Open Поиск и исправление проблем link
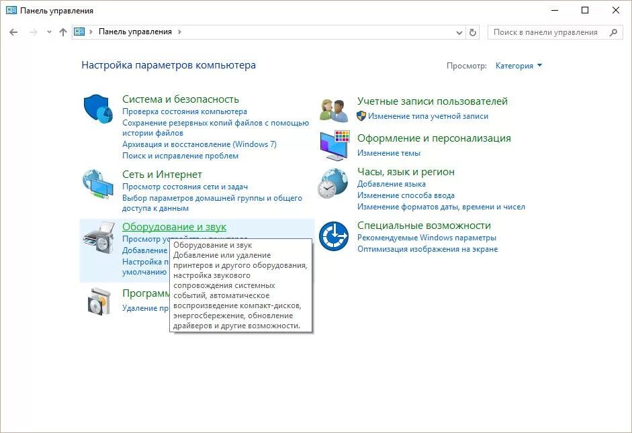632x433 pixels. (x=180, y=156)
